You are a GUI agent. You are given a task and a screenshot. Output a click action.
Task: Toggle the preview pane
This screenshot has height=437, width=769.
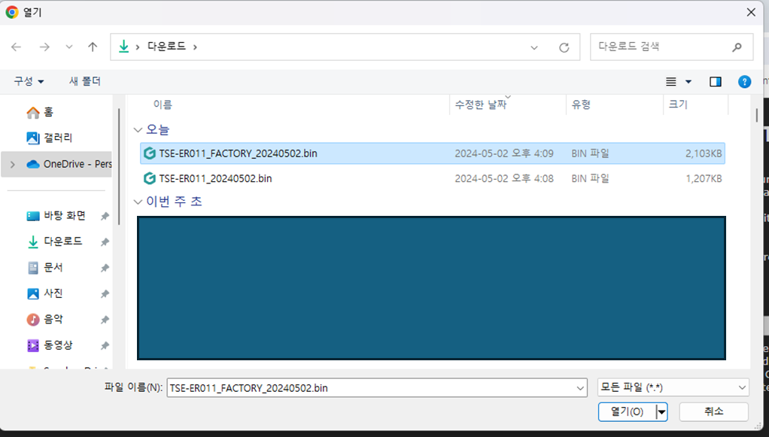[716, 82]
